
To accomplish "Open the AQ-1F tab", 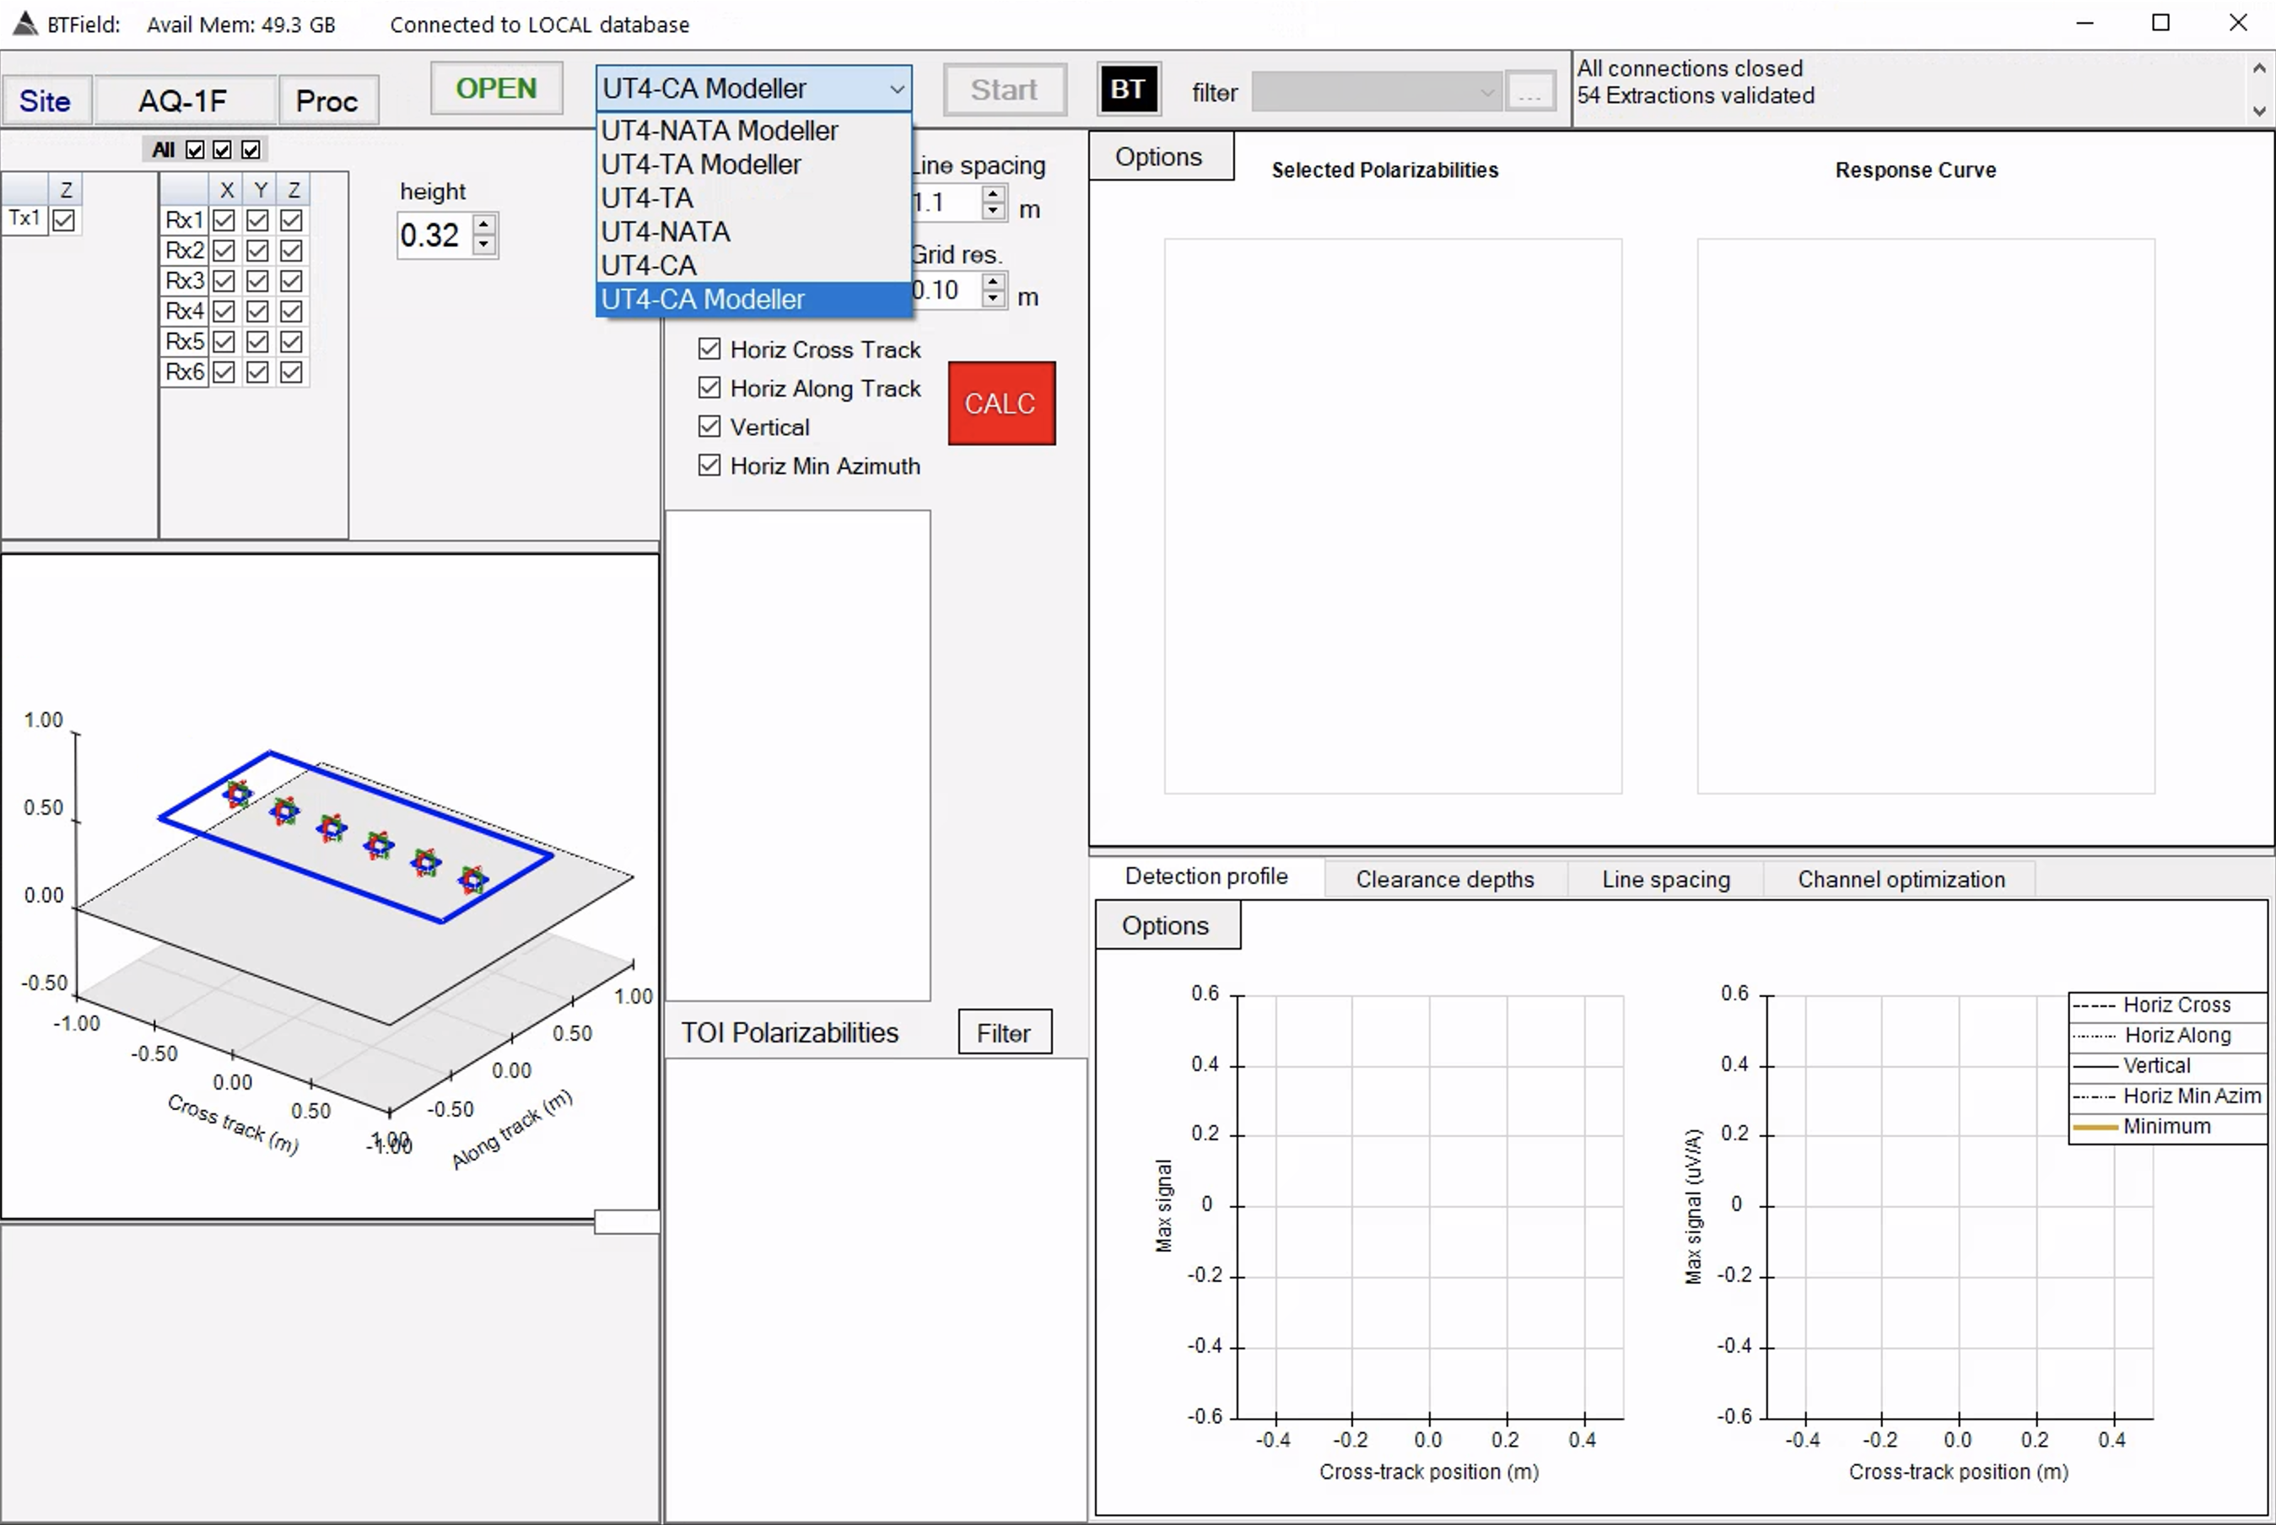I will [x=183, y=101].
